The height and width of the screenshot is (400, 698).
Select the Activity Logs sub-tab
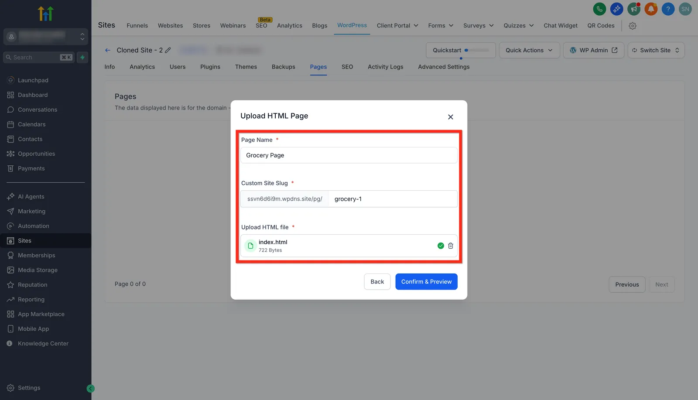click(x=386, y=67)
